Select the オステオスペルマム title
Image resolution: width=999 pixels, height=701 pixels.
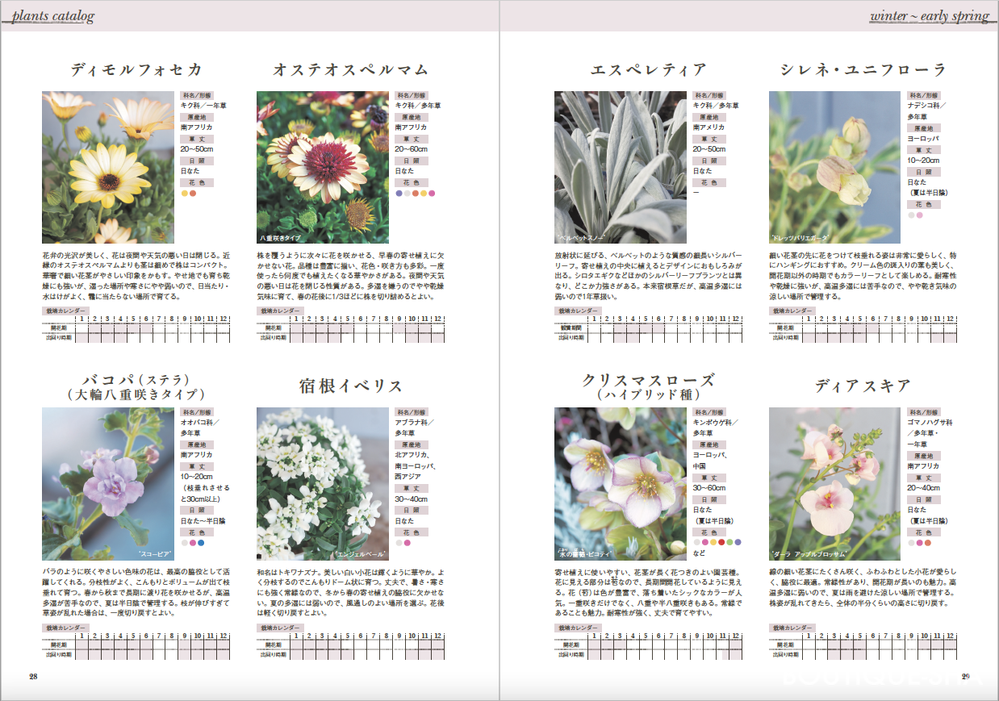click(350, 70)
